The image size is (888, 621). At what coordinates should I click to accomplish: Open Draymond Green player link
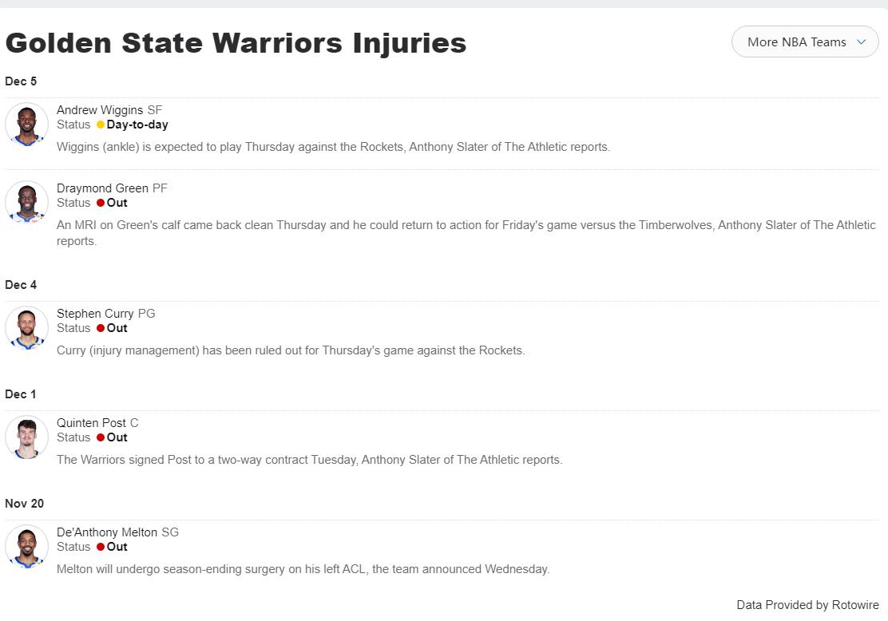(x=102, y=188)
